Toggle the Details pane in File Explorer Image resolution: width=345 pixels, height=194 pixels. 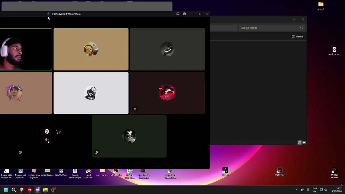pos(298,37)
